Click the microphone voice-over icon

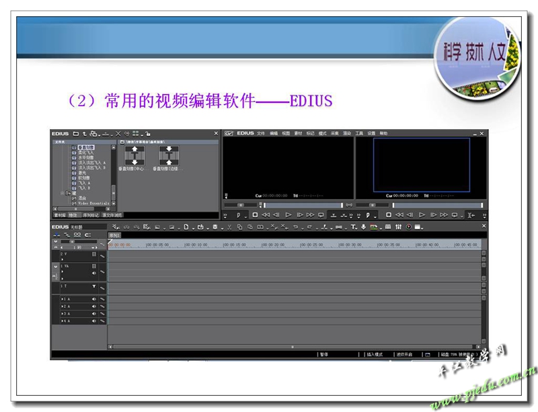point(363,227)
